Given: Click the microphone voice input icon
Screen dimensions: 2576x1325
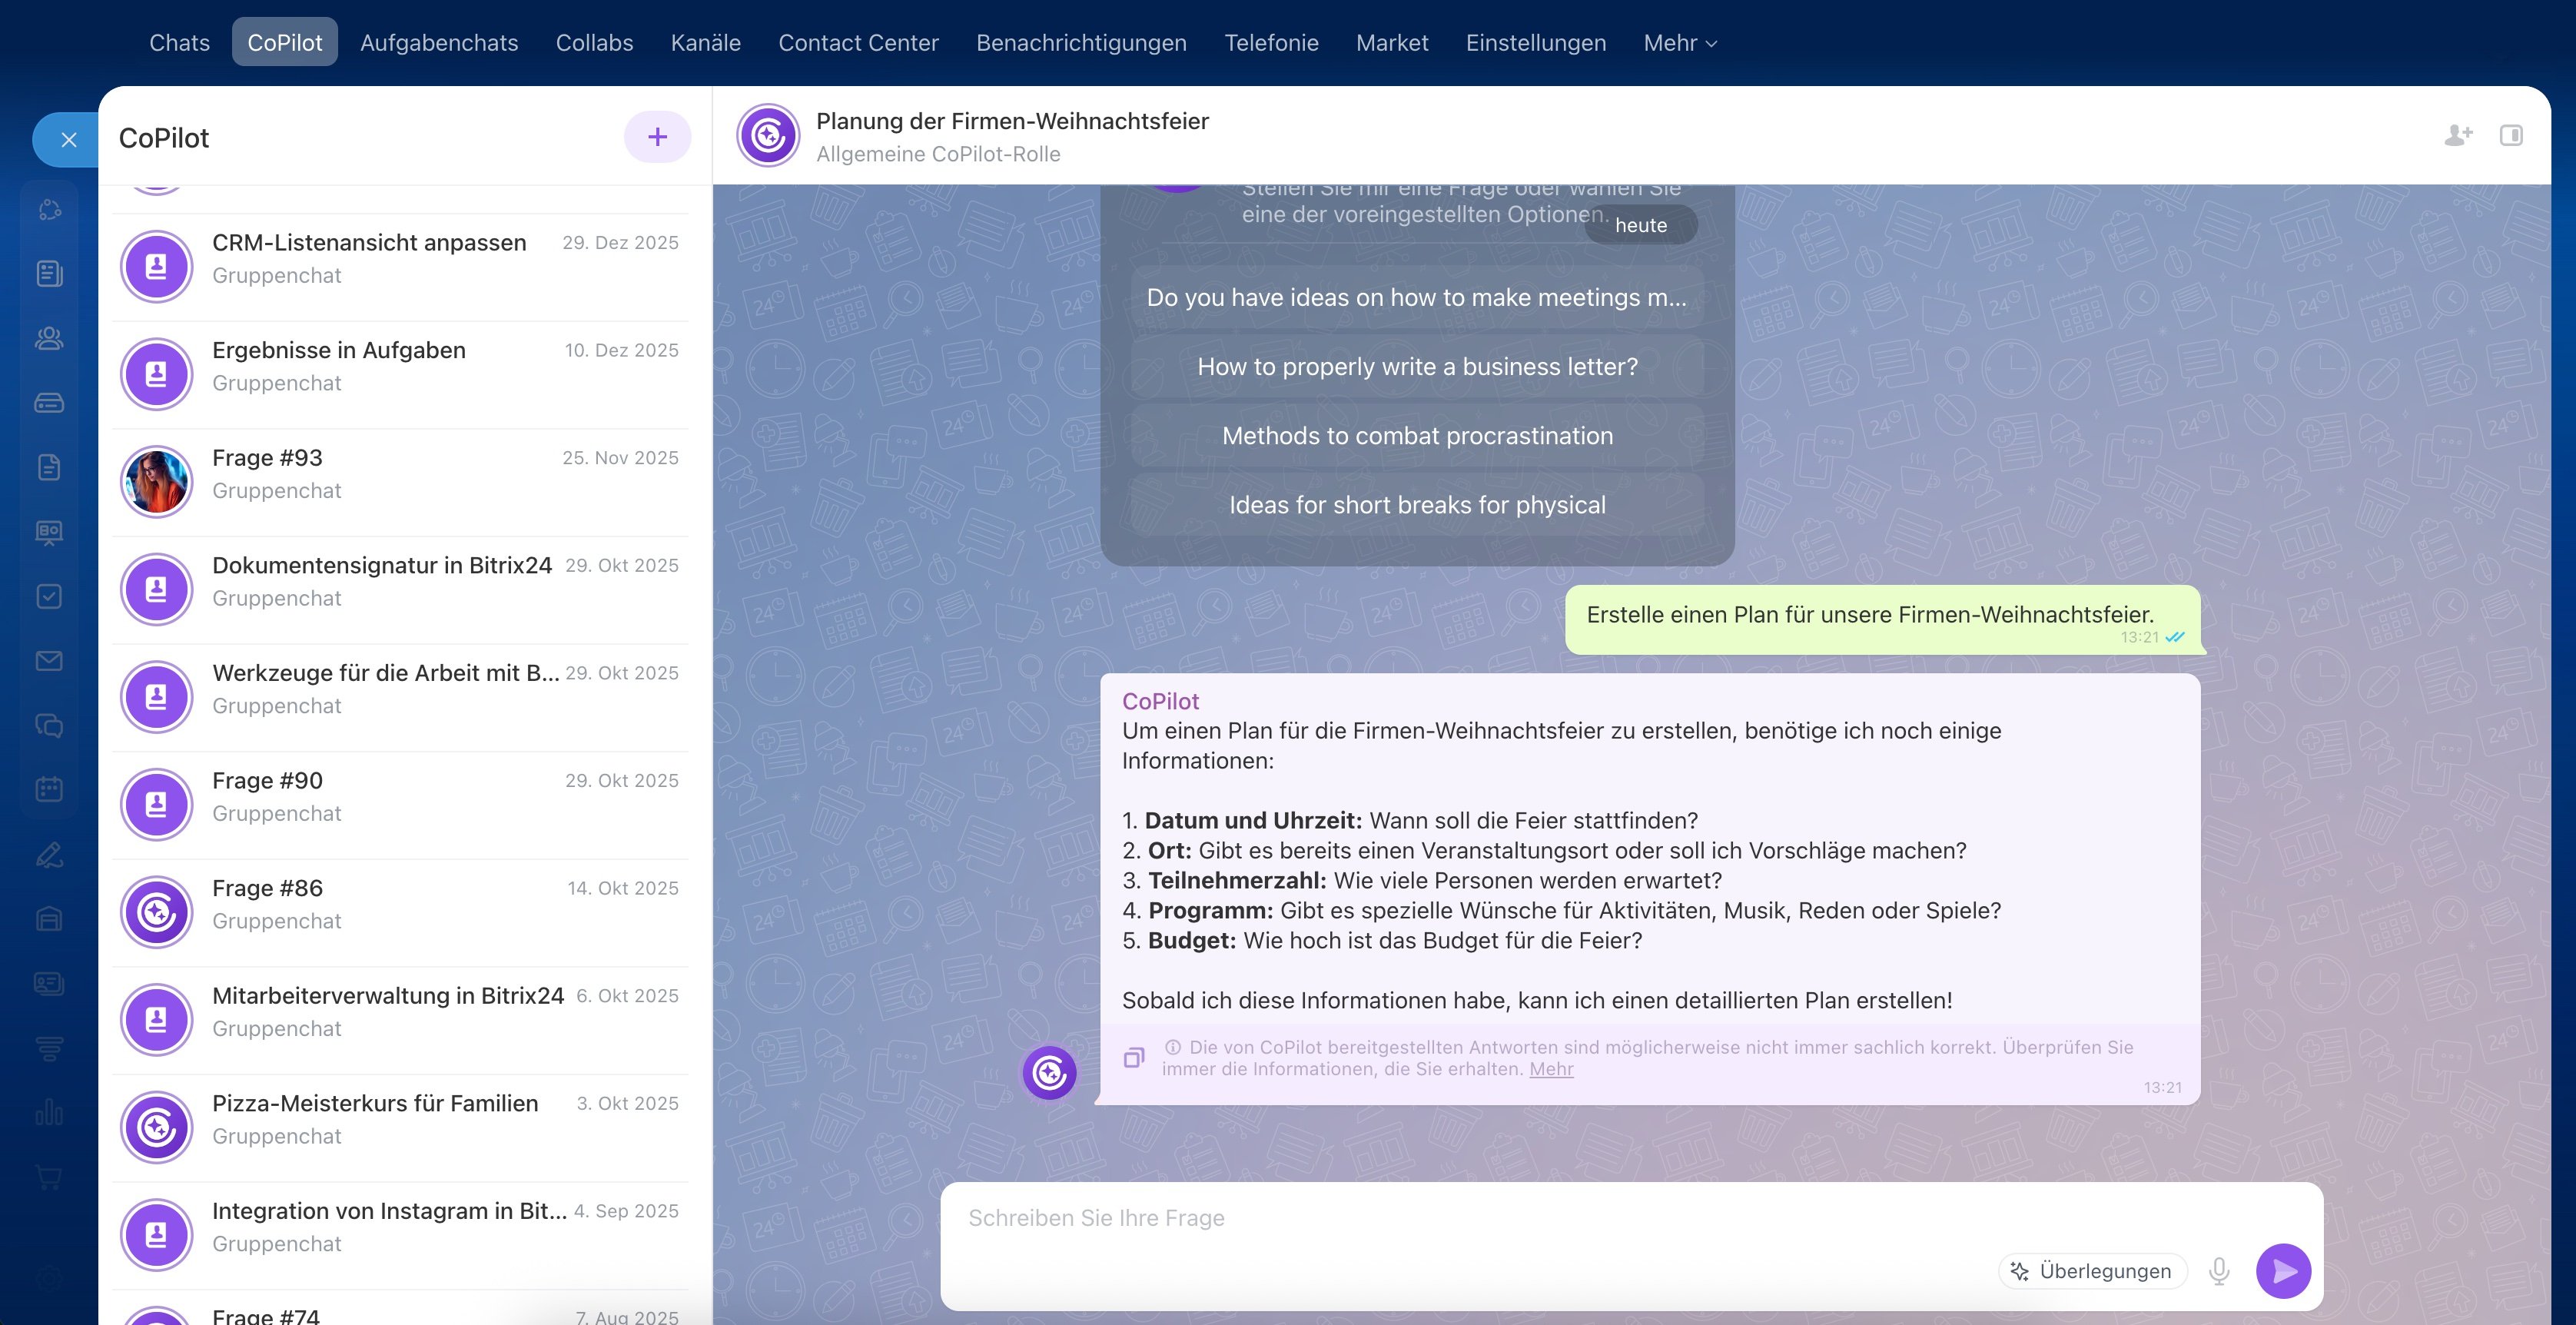Looking at the screenshot, I should [x=2219, y=1270].
